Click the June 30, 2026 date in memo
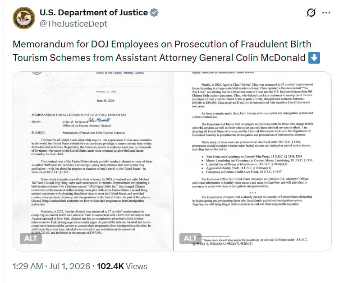The width and height of the screenshot is (339, 283). click(105, 101)
